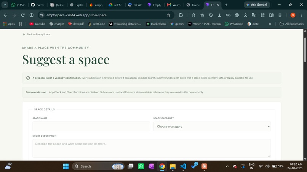Open the Windows Start menu
The width and height of the screenshot is (307, 172).
[66, 166]
